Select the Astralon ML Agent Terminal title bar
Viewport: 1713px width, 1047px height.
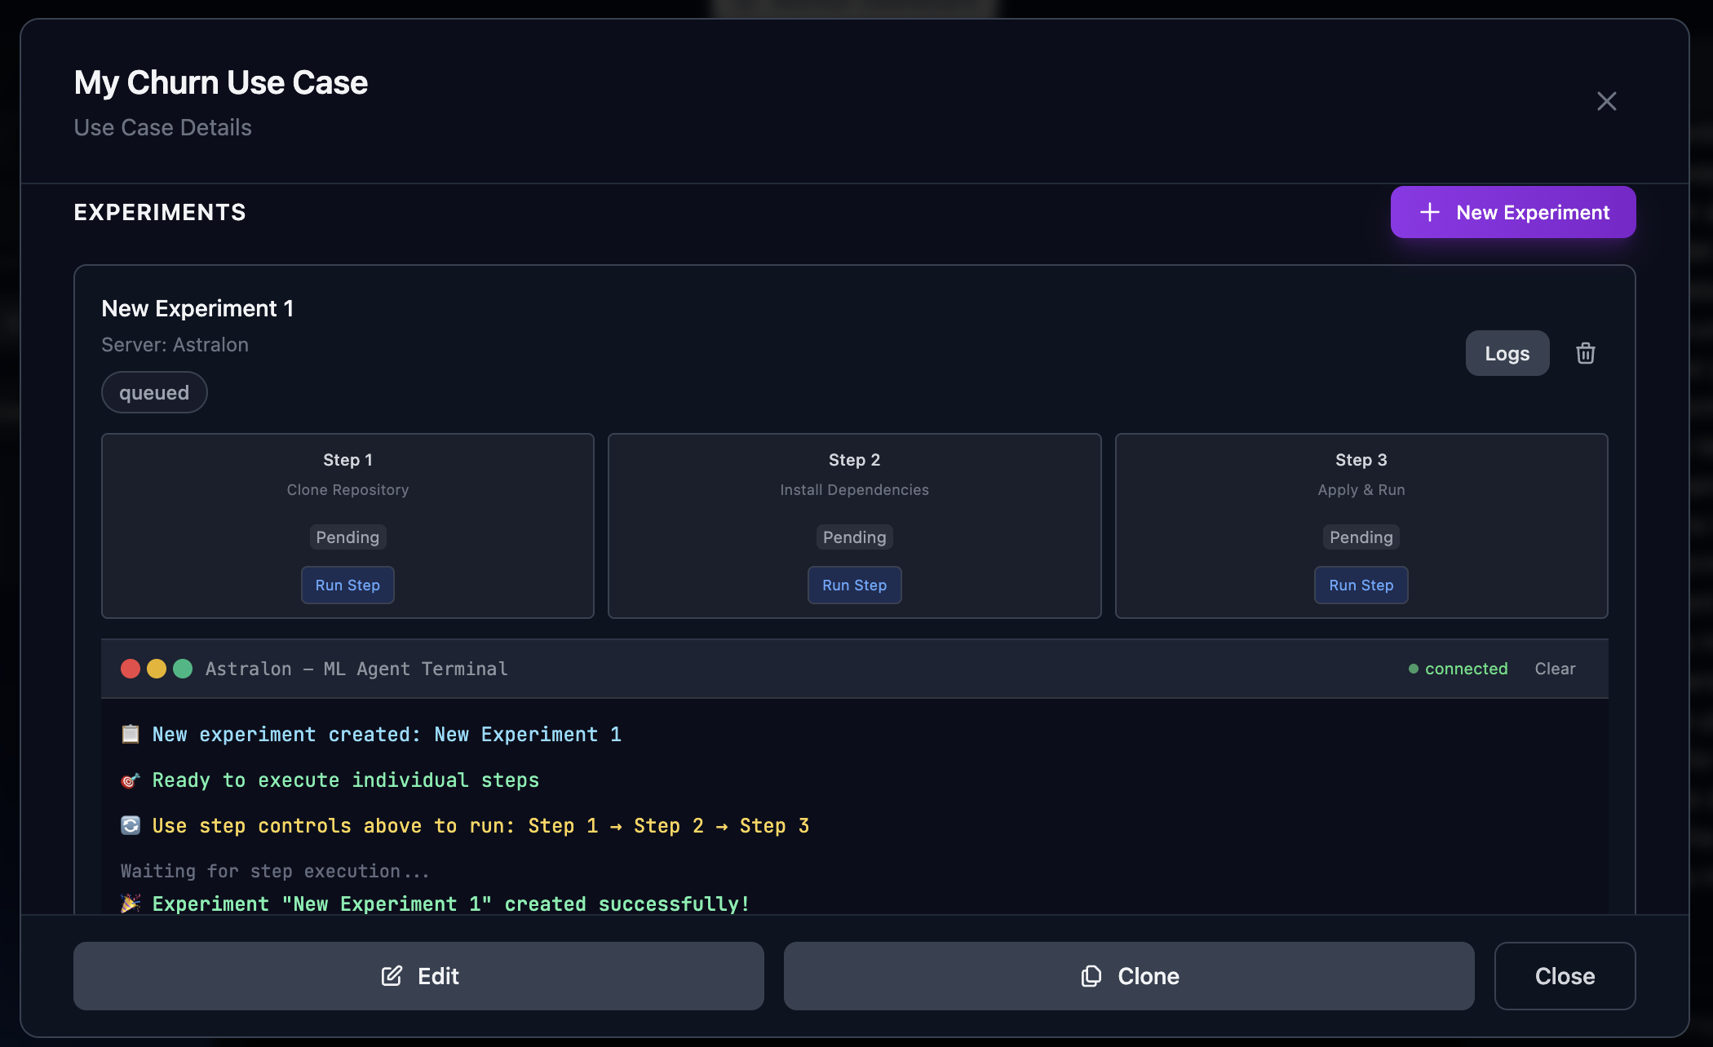356,669
